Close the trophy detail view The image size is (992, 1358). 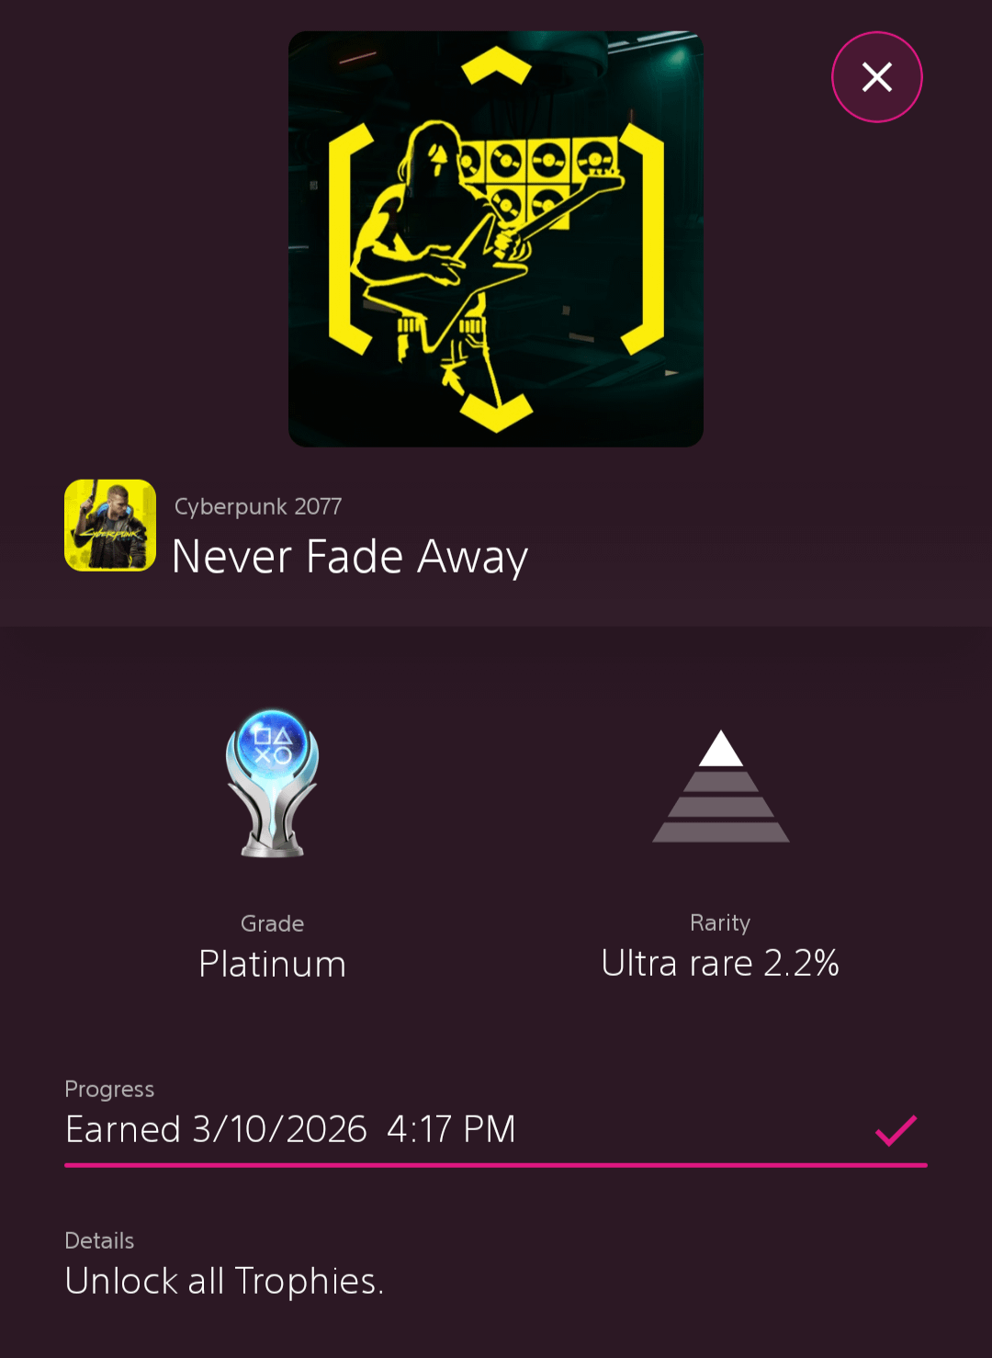tap(876, 77)
